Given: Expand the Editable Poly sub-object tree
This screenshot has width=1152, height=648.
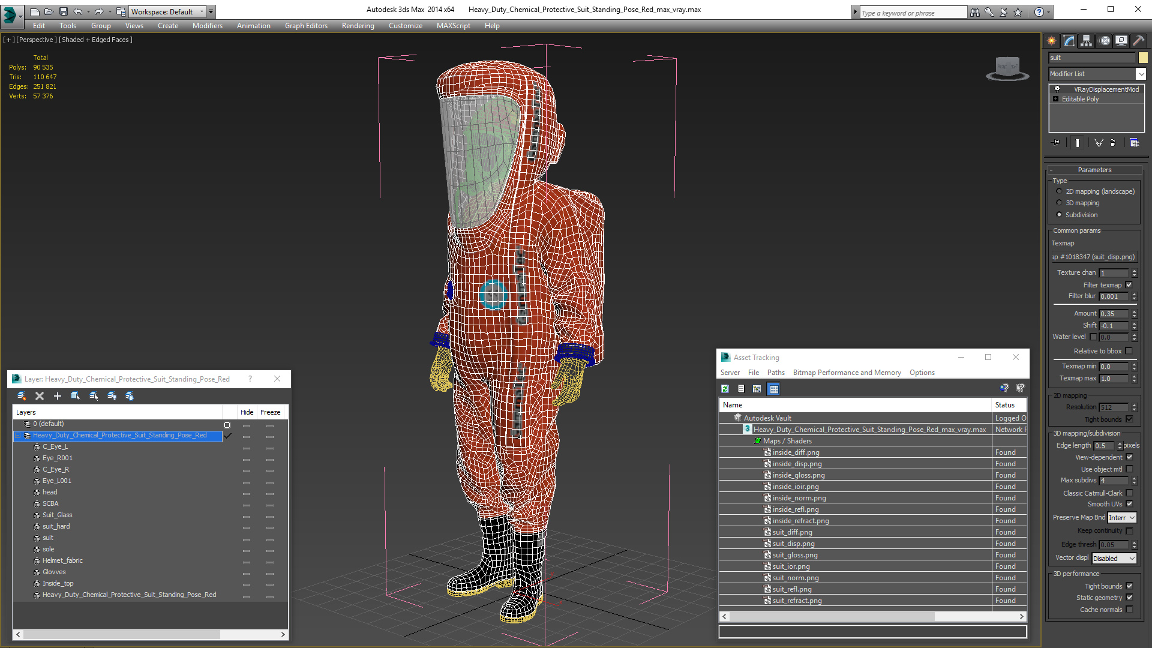Looking at the screenshot, I should (x=1055, y=99).
